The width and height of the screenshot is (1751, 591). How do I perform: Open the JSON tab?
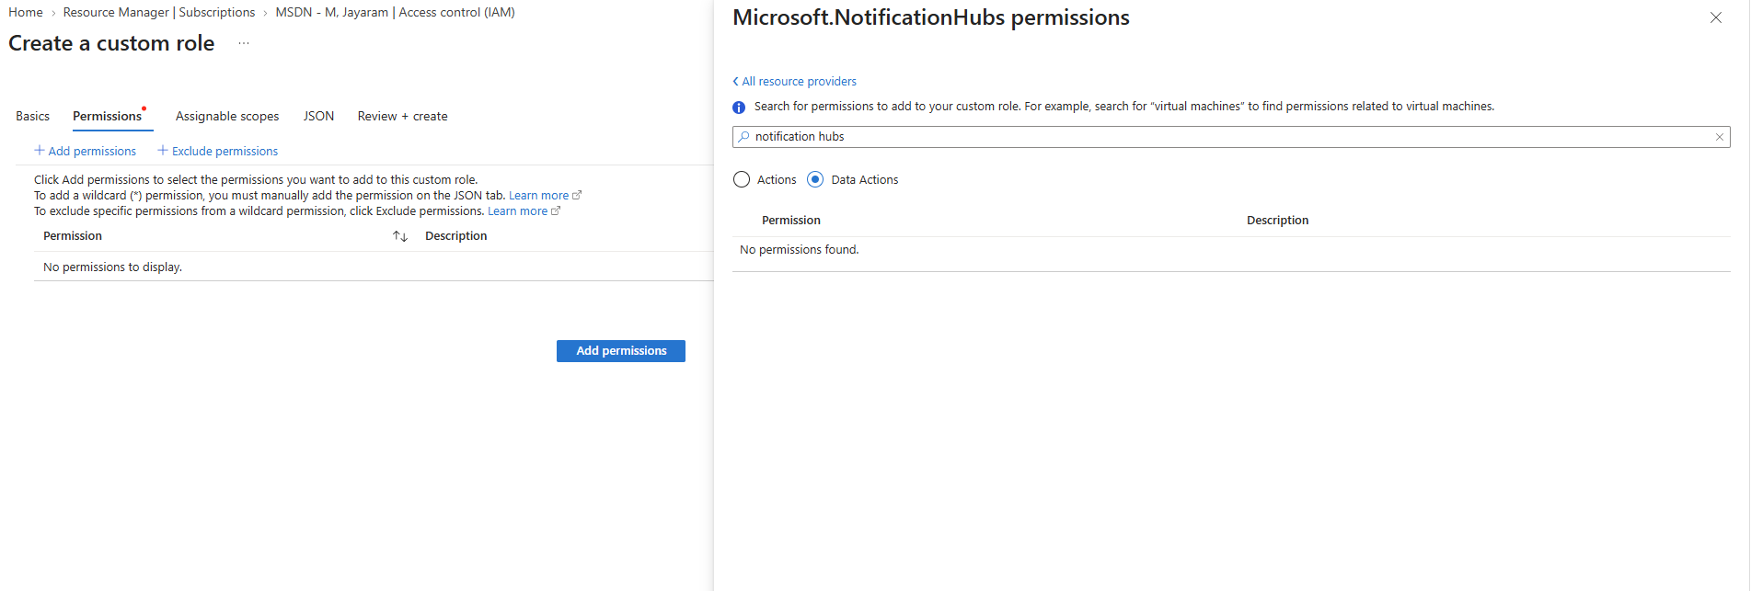coord(318,116)
